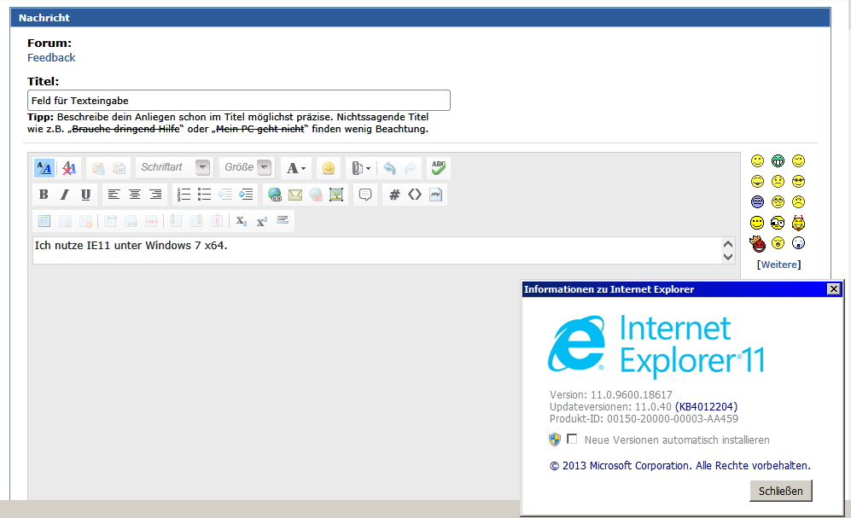Insert an email link
The height and width of the screenshot is (518, 851).
pyautogui.click(x=295, y=195)
